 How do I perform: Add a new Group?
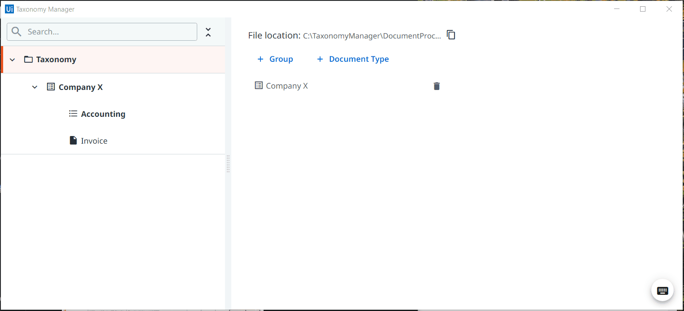tap(275, 59)
